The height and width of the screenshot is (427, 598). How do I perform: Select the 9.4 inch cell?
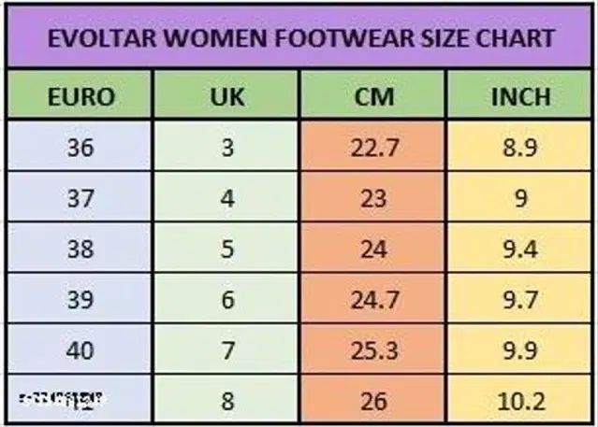pyautogui.click(x=521, y=248)
